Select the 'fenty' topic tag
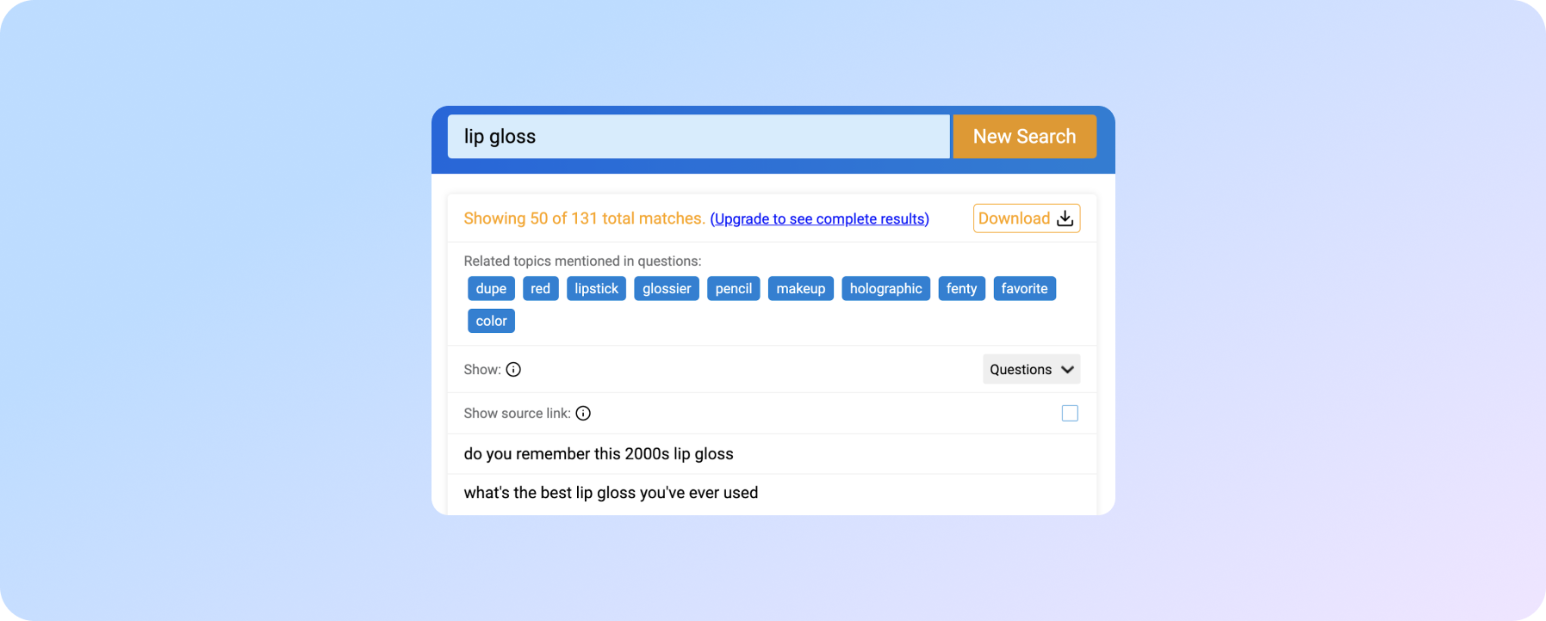The height and width of the screenshot is (621, 1546). [961, 288]
